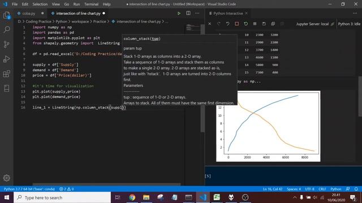Open the View menu
362x203 pixels.
(55, 4)
